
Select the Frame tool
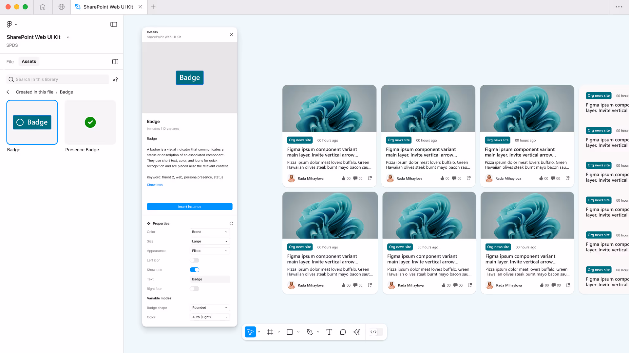tap(270, 332)
